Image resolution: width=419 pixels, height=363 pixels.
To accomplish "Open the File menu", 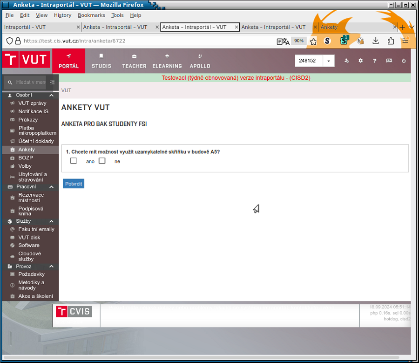I will [x=9, y=15].
